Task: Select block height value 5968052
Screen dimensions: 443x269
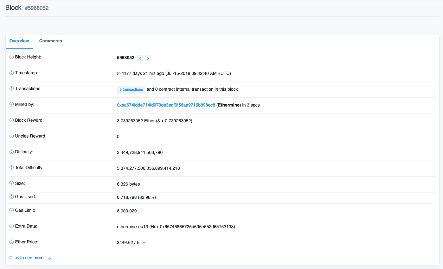Action: (126, 58)
